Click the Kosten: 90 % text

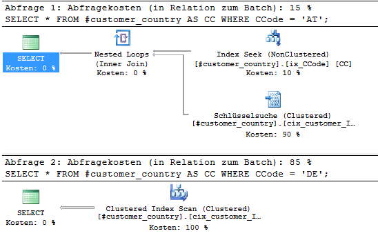click(x=272, y=135)
